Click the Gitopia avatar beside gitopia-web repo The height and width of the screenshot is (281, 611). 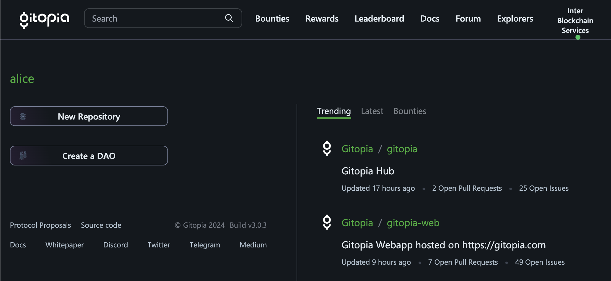pyautogui.click(x=327, y=222)
